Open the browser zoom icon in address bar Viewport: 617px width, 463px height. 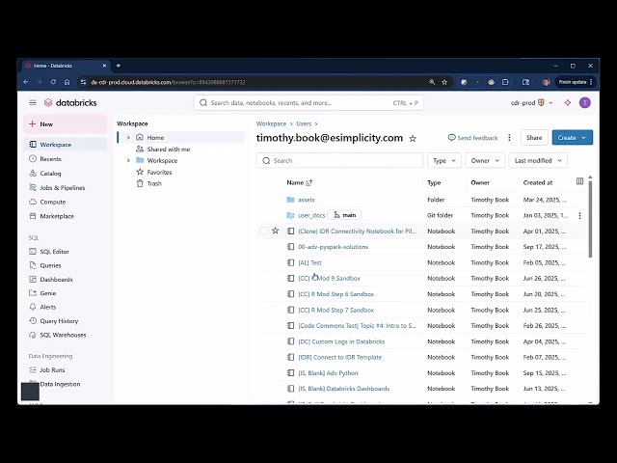tap(432, 82)
